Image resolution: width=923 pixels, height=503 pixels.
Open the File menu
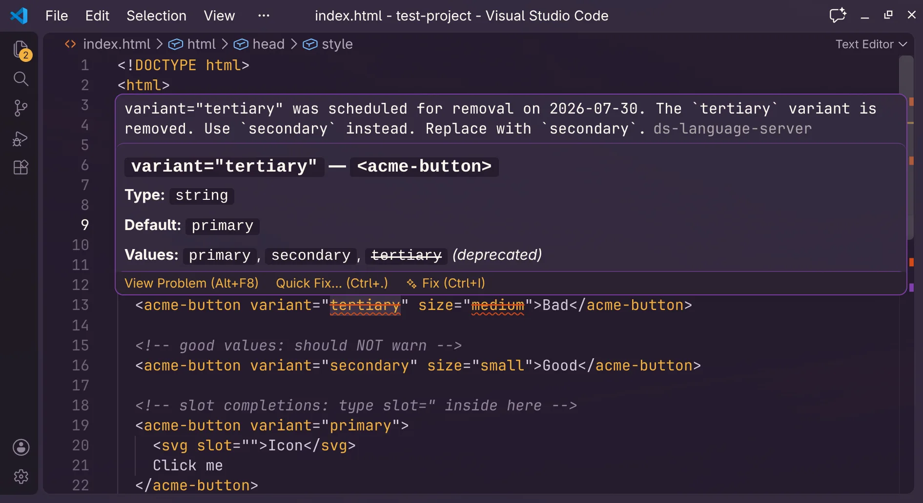[57, 16]
